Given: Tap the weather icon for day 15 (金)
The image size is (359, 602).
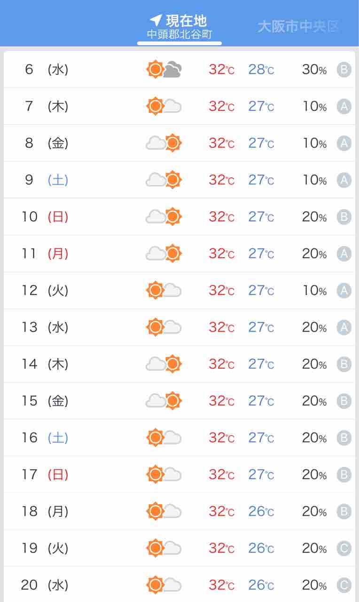Looking at the screenshot, I should (164, 401).
